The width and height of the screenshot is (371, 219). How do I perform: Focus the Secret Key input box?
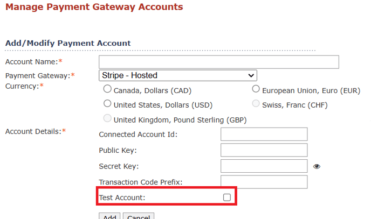coord(264,166)
